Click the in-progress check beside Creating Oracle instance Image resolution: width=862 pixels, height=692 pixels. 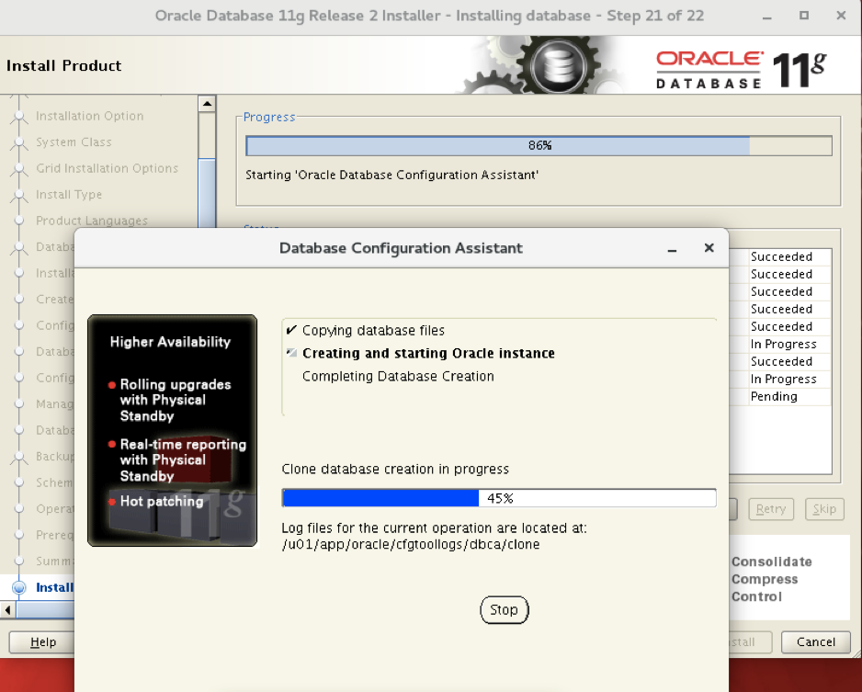(x=292, y=353)
